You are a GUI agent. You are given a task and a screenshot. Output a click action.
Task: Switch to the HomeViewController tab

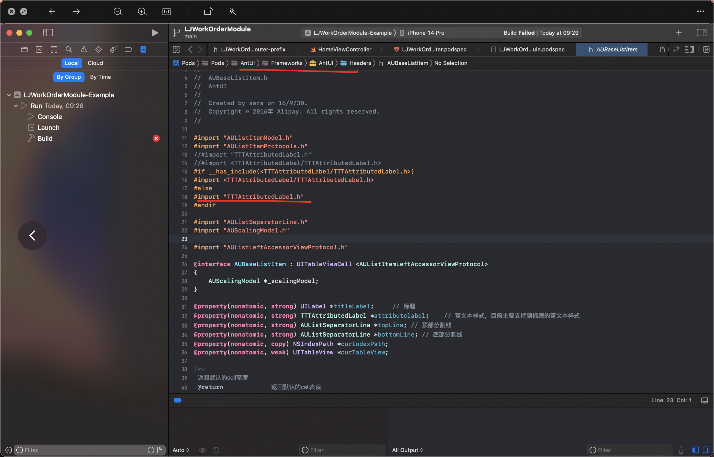tap(340, 49)
